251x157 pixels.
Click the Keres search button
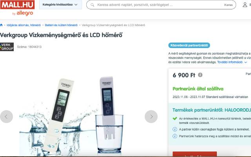click(x=228, y=5)
